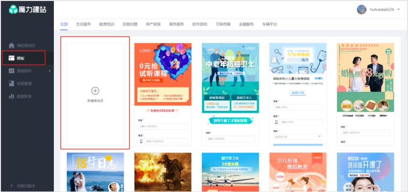Switch to the 车辆平台 tab

coord(270,24)
